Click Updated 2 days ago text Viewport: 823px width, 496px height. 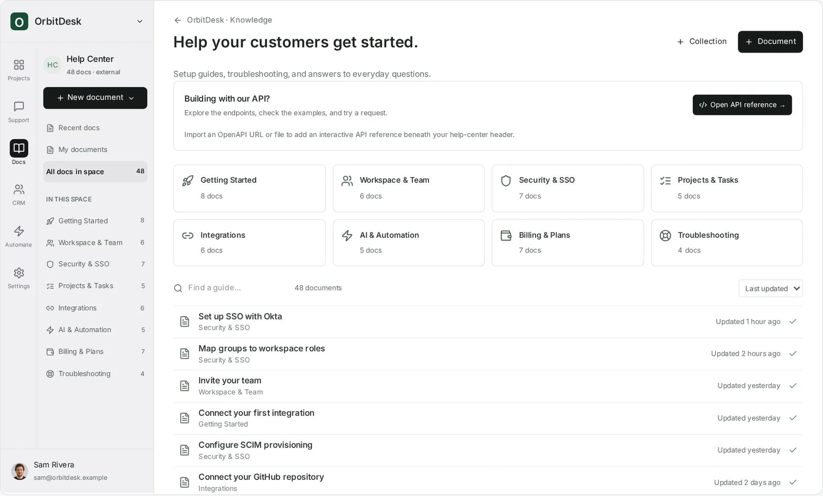[747, 482]
